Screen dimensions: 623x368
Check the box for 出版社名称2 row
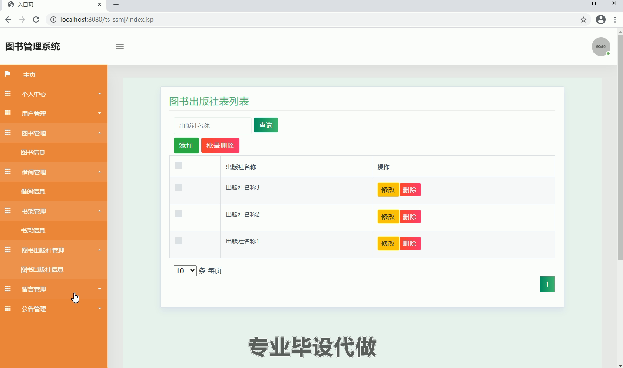click(x=179, y=214)
